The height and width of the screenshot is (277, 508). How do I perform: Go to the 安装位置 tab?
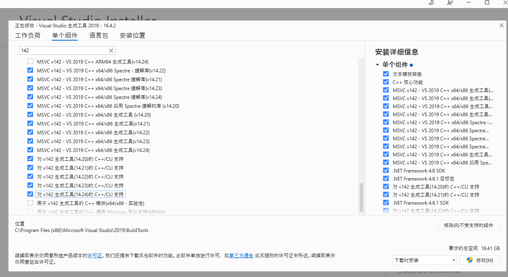(133, 35)
